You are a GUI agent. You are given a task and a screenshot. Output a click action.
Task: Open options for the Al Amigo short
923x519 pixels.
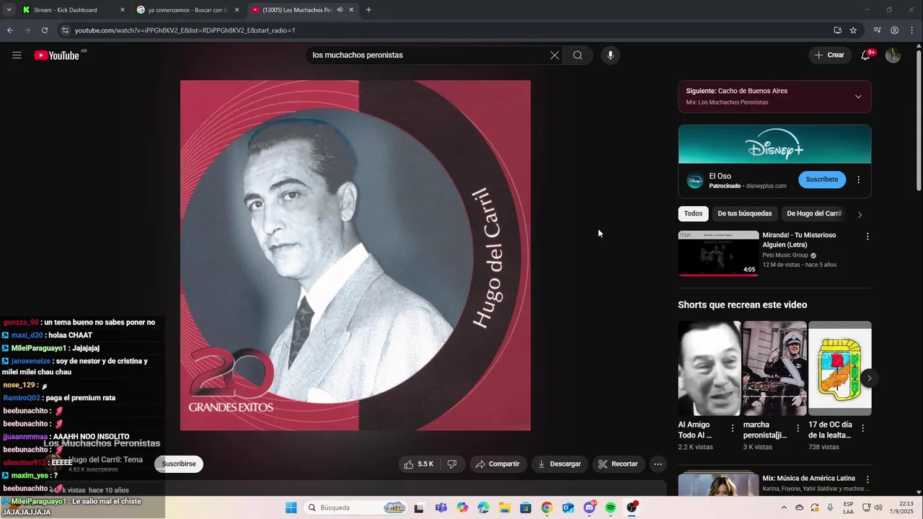pyautogui.click(x=733, y=428)
